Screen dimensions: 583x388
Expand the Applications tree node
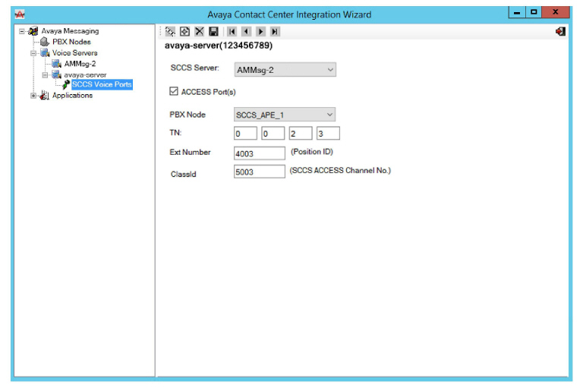coord(33,96)
